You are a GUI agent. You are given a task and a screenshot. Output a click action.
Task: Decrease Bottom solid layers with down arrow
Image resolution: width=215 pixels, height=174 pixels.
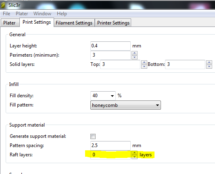pos(209,67)
